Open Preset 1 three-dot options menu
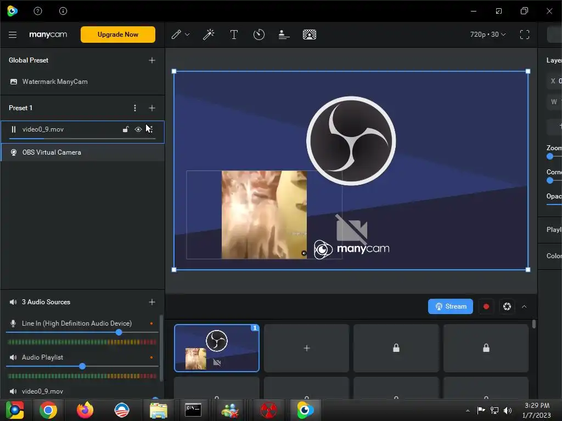Viewport: 562px width, 421px height. (135, 108)
